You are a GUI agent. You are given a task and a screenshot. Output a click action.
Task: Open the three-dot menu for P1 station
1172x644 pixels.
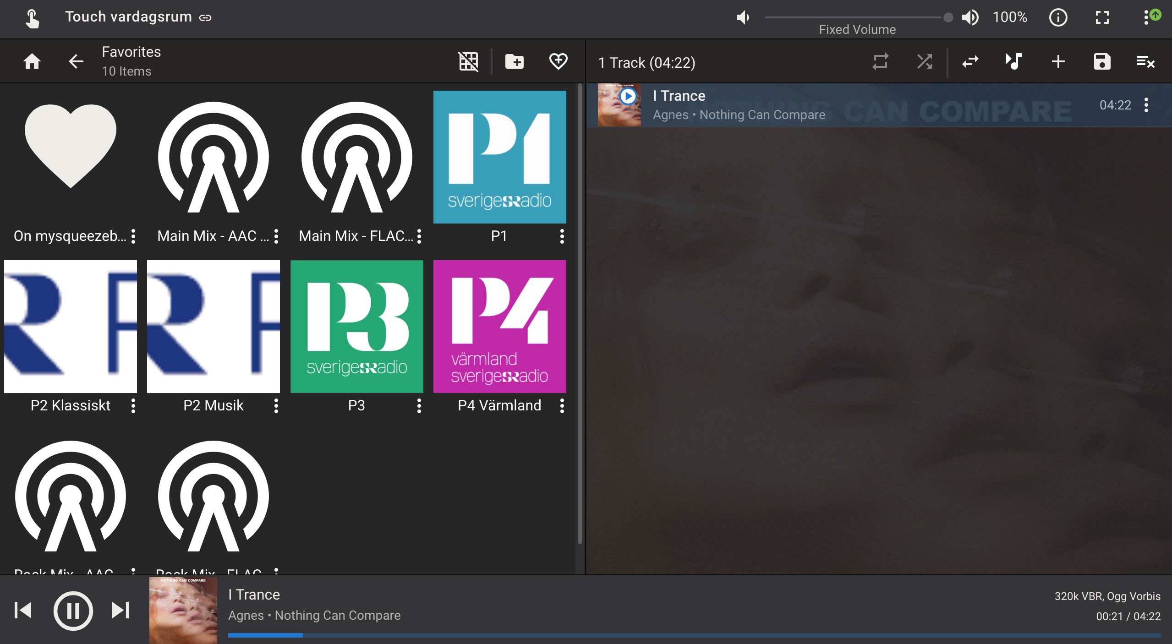coord(562,236)
